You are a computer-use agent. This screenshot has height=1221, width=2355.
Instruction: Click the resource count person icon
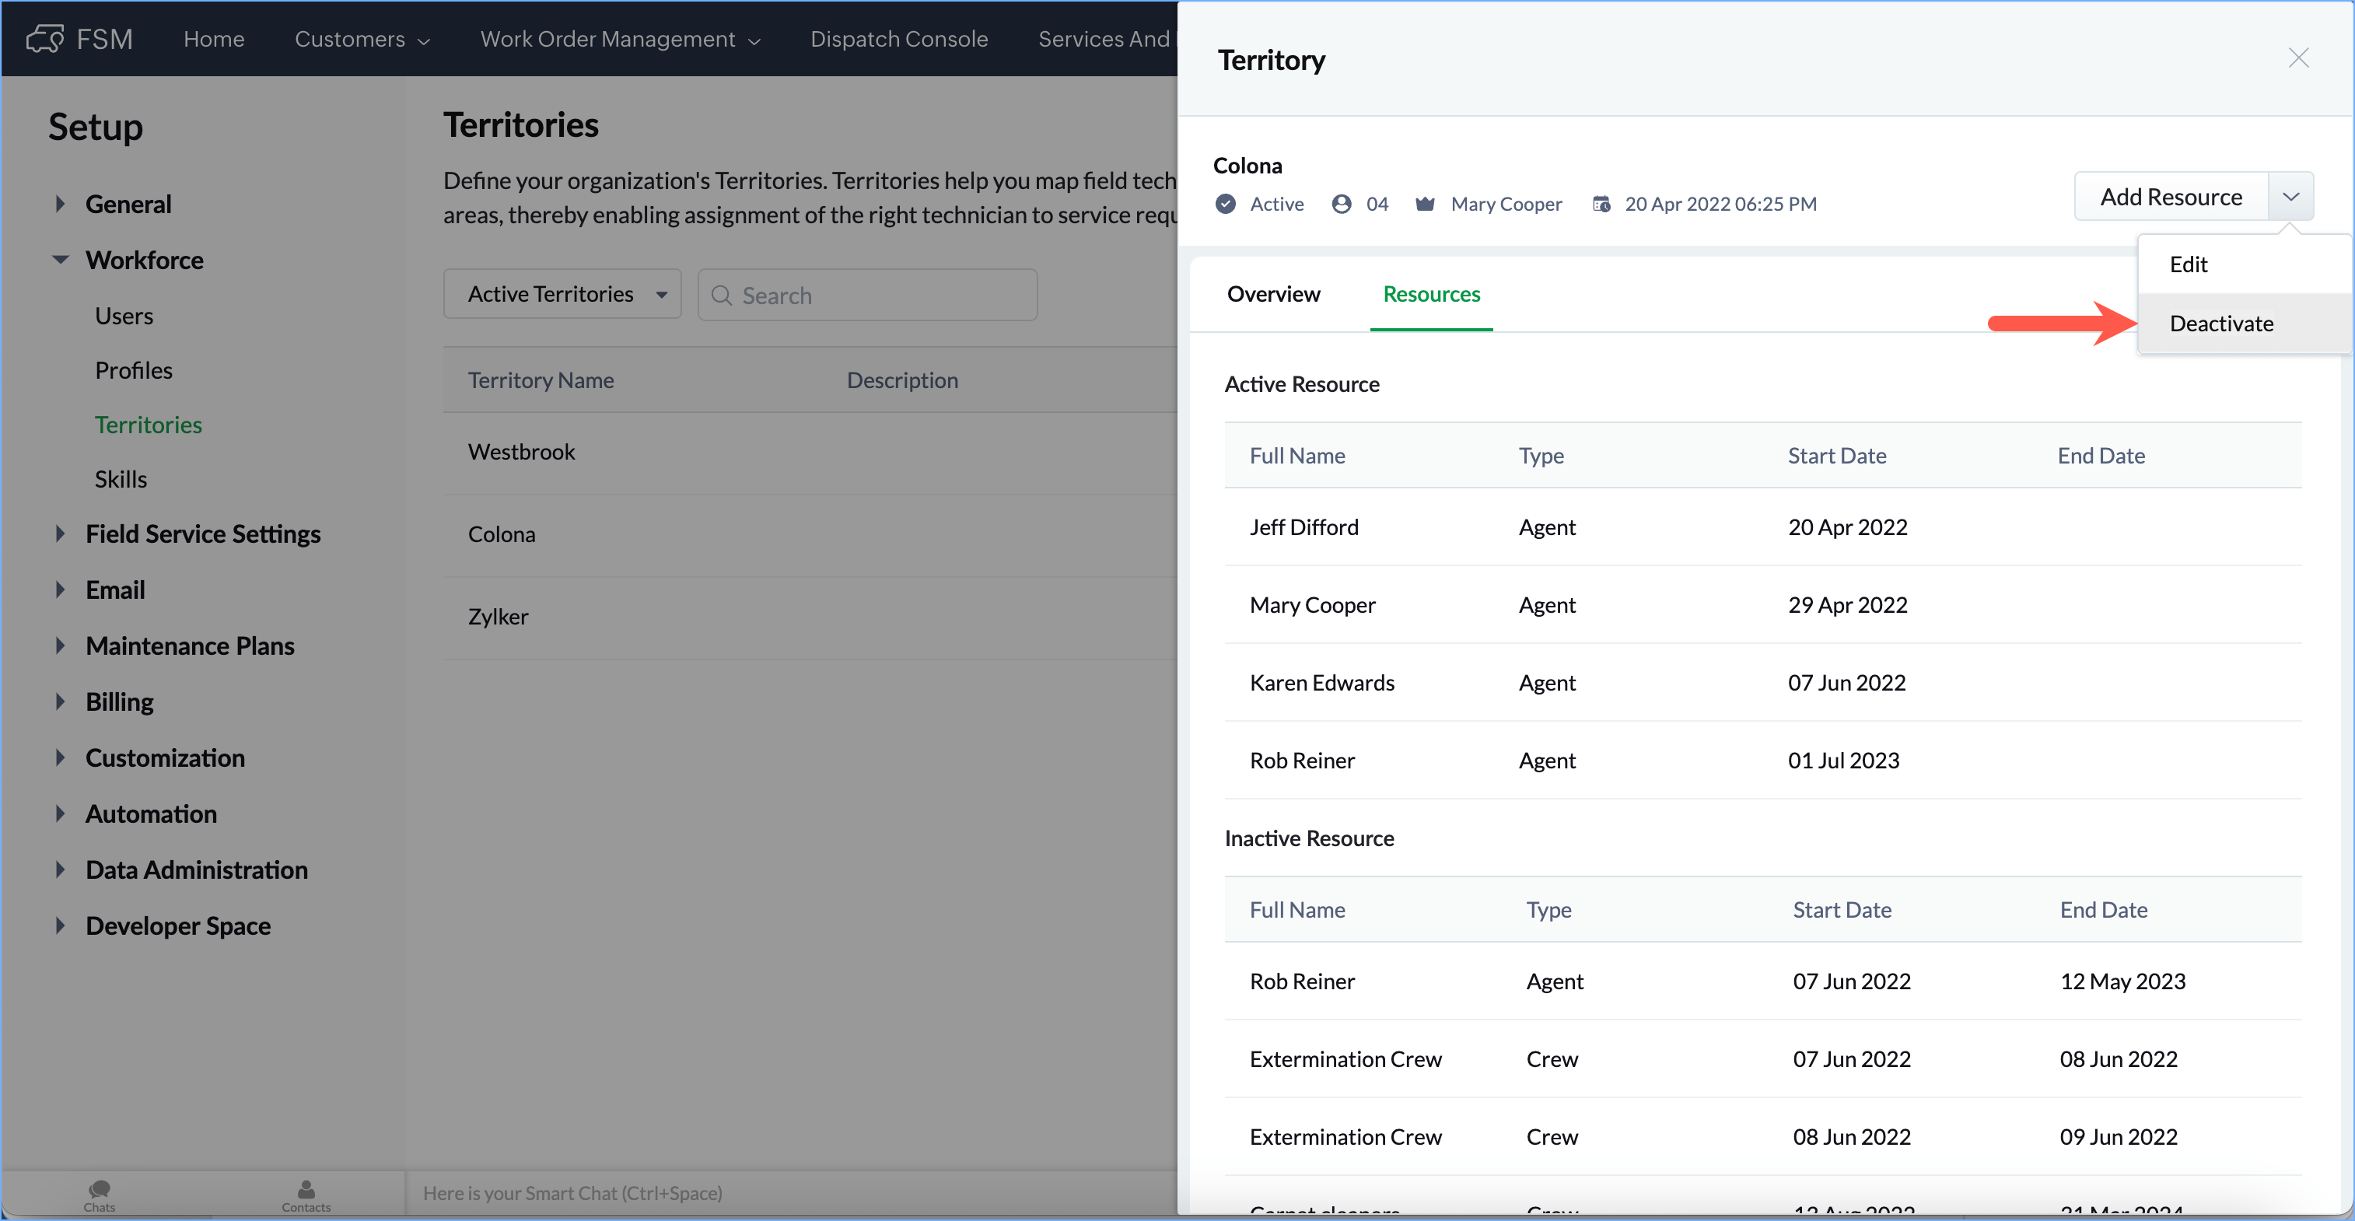pos(1341,204)
